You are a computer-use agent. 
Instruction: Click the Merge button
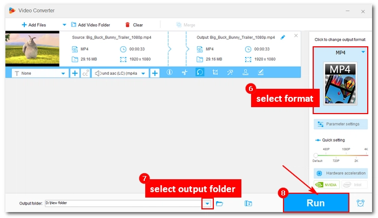[186, 25]
